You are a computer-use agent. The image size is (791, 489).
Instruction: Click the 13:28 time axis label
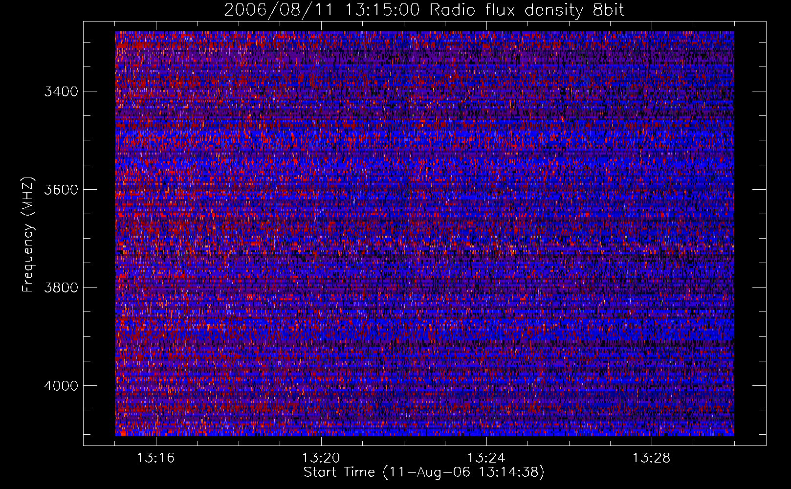coord(651,458)
